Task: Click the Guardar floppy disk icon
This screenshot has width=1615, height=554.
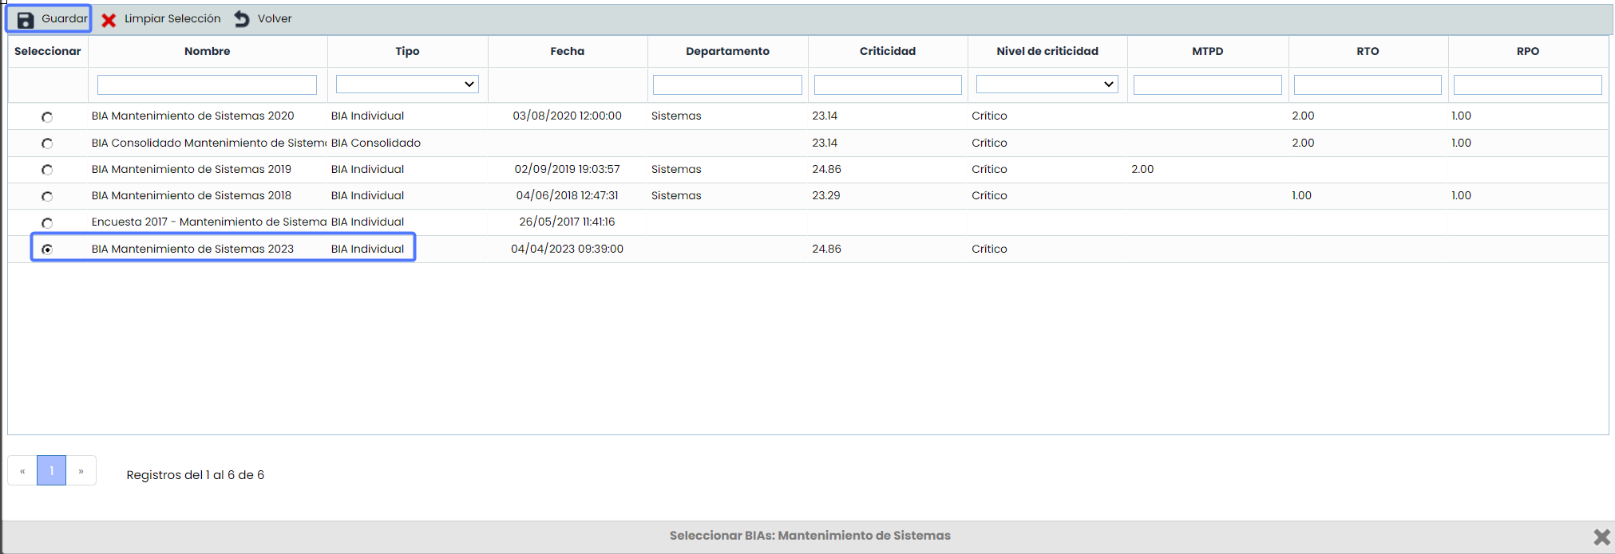Action: coord(26,20)
